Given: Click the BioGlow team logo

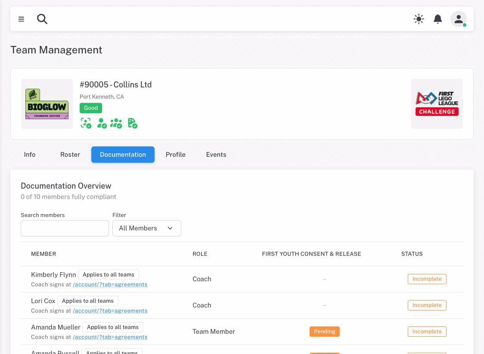Looking at the screenshot, I should pos(47,104).
